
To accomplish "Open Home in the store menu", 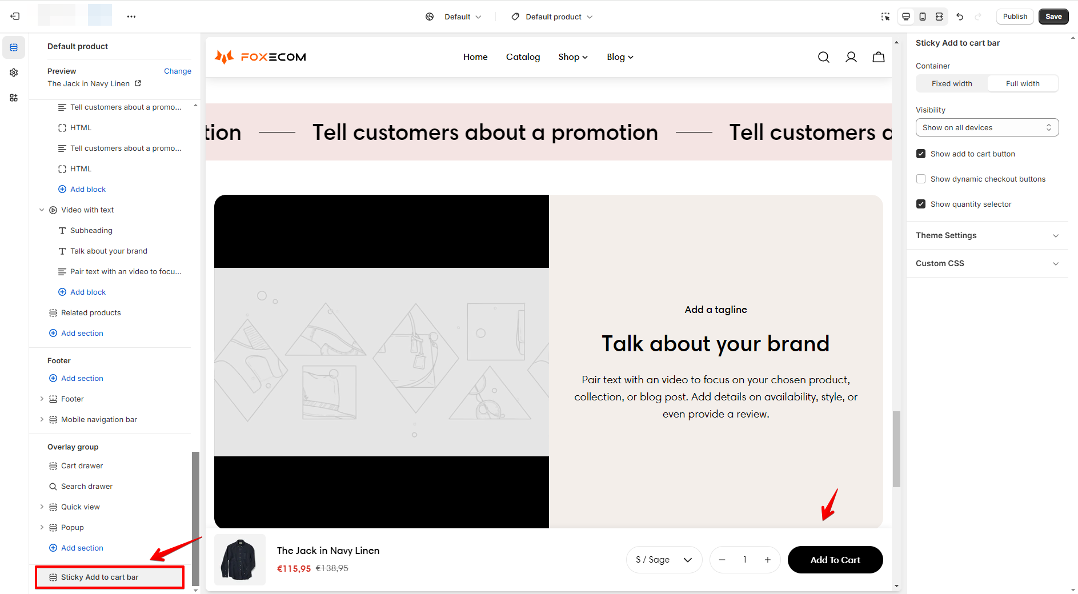I will pyautogui.click(x=475, y=57).
